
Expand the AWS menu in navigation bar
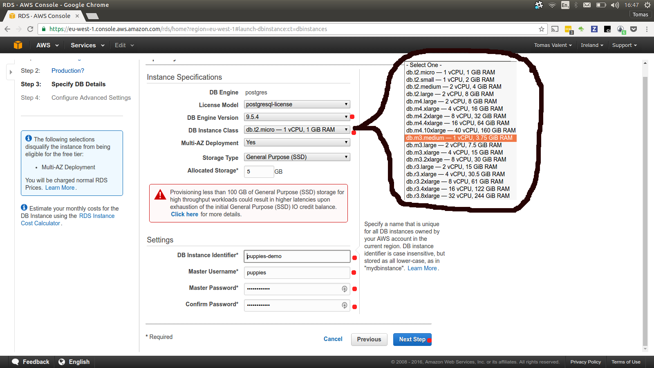tap(47, 45)
